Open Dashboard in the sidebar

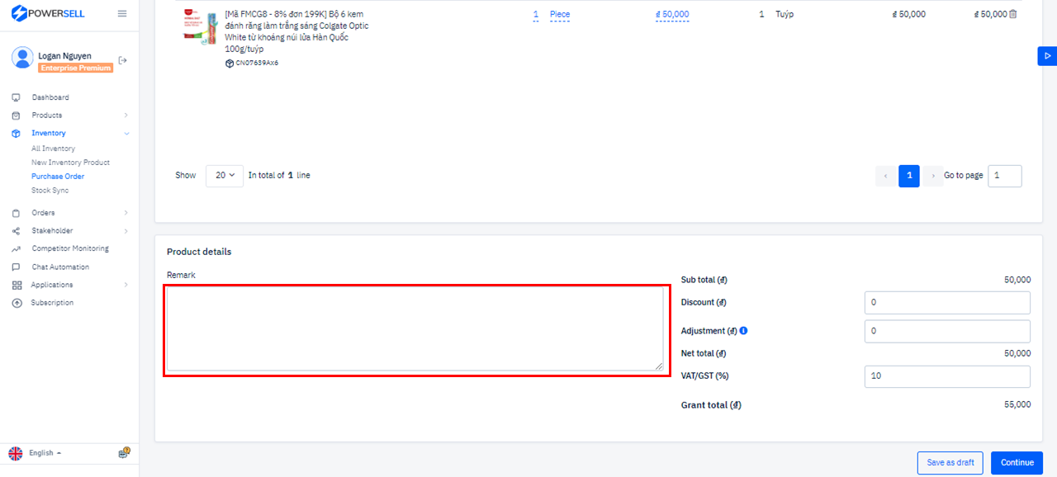click(x=50, y=97)
